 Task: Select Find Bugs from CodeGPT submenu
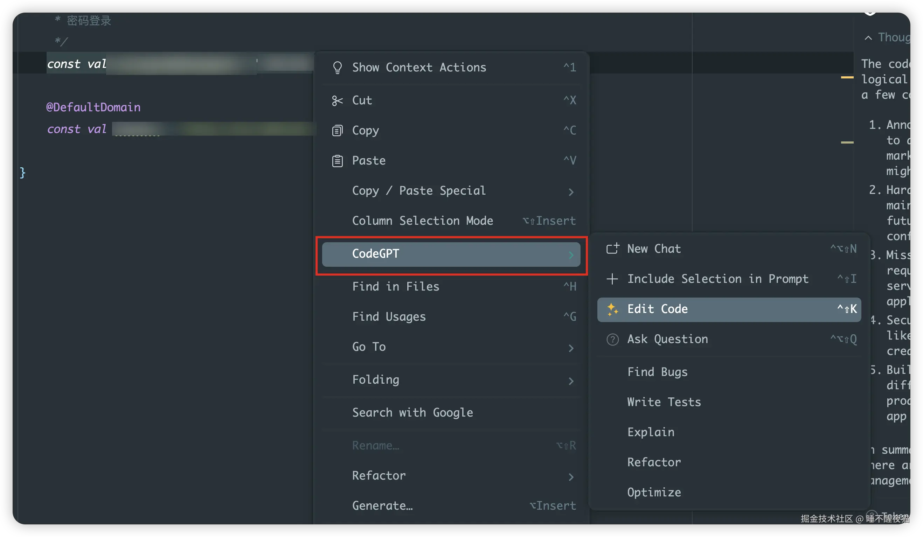coord(657,372)
